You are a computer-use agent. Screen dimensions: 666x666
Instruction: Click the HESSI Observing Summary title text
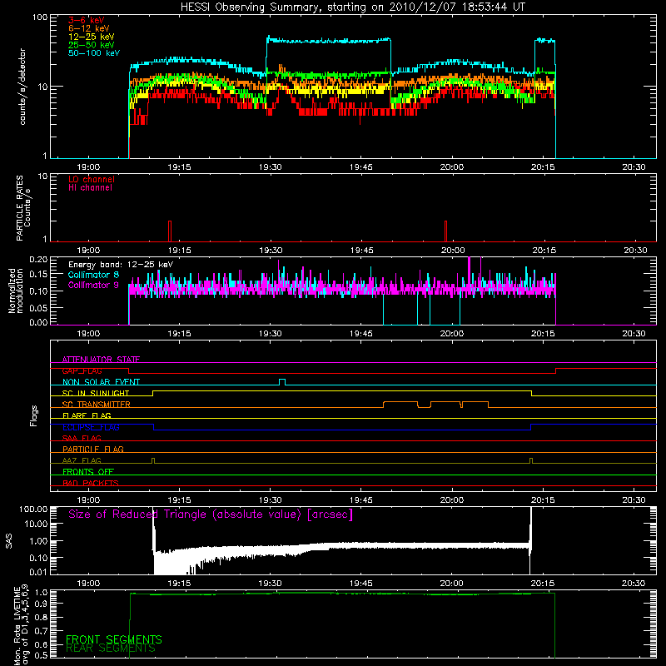[352, 7]
